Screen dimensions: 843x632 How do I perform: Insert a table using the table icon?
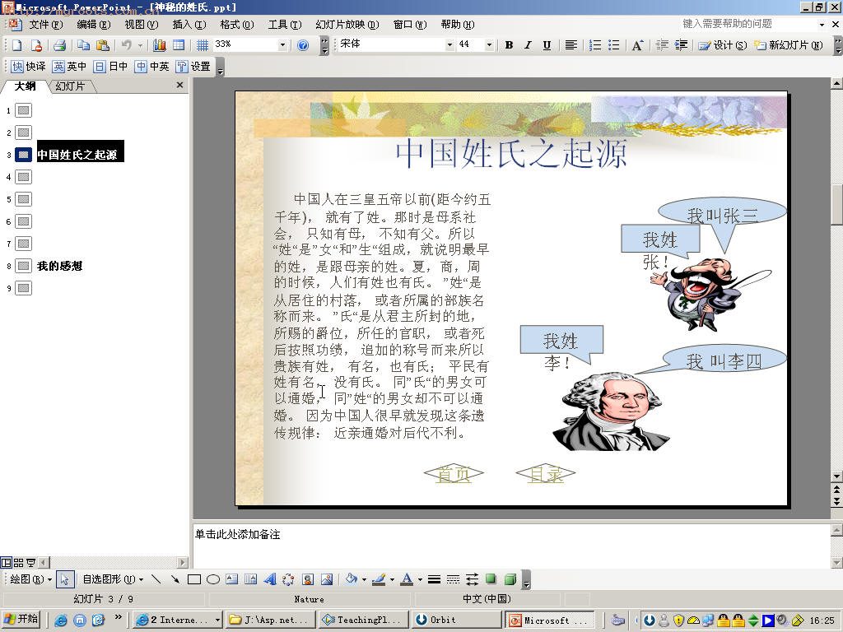(179, 45)
